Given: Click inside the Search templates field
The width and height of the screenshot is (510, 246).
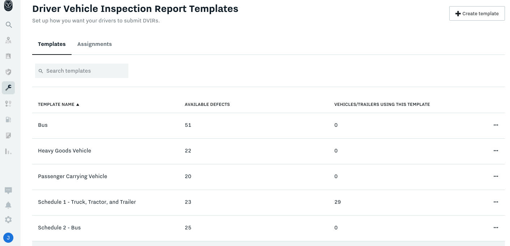Looking at the screenshot, I should (x=82, y=71).
